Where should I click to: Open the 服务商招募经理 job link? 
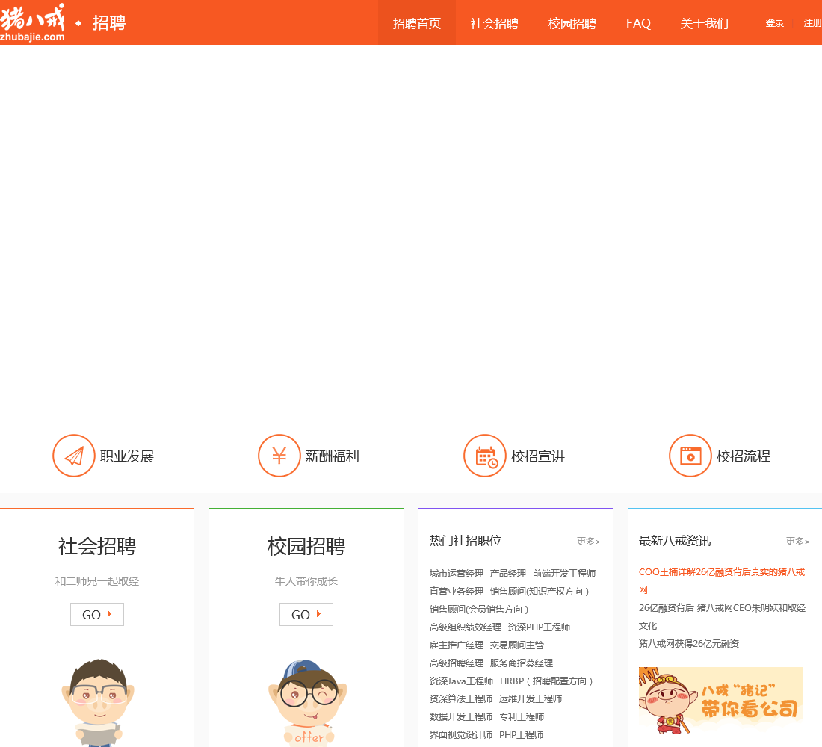521,663
